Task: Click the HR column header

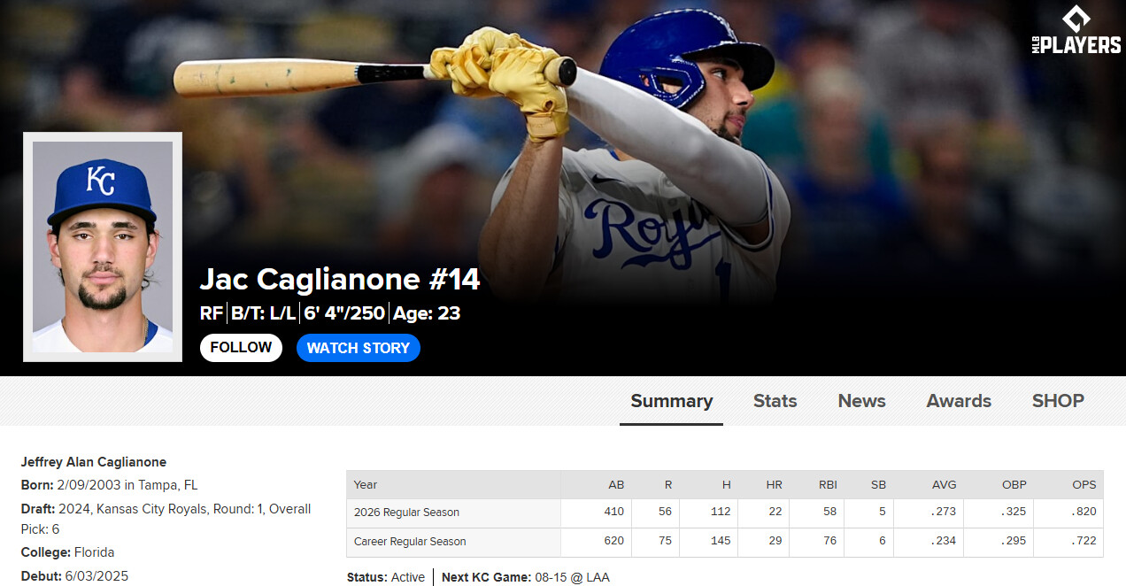Action: pyautogui.click(x=774, y=484)
